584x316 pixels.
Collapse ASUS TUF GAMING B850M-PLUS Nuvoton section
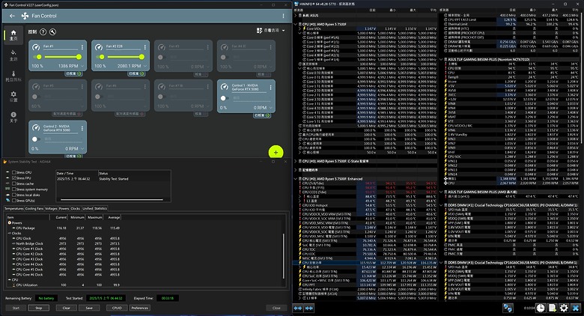(x=441, y=59)
